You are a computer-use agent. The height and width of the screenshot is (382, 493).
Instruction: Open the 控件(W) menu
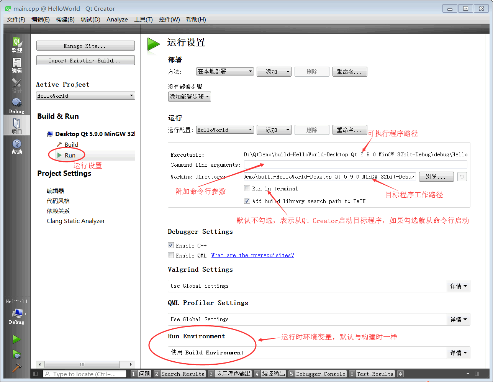(169, 20)
